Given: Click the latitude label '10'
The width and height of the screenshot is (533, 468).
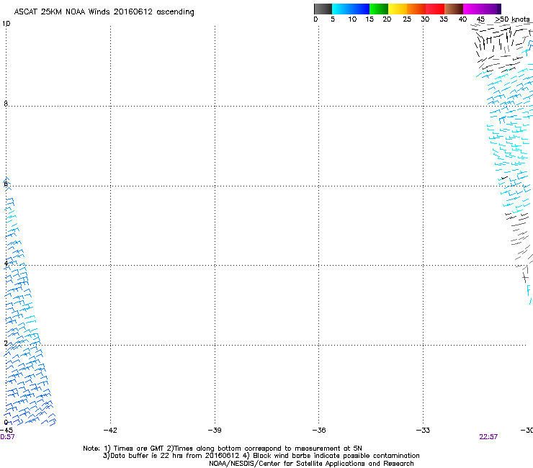Looking at the screenshot, I should coord(6,24).
